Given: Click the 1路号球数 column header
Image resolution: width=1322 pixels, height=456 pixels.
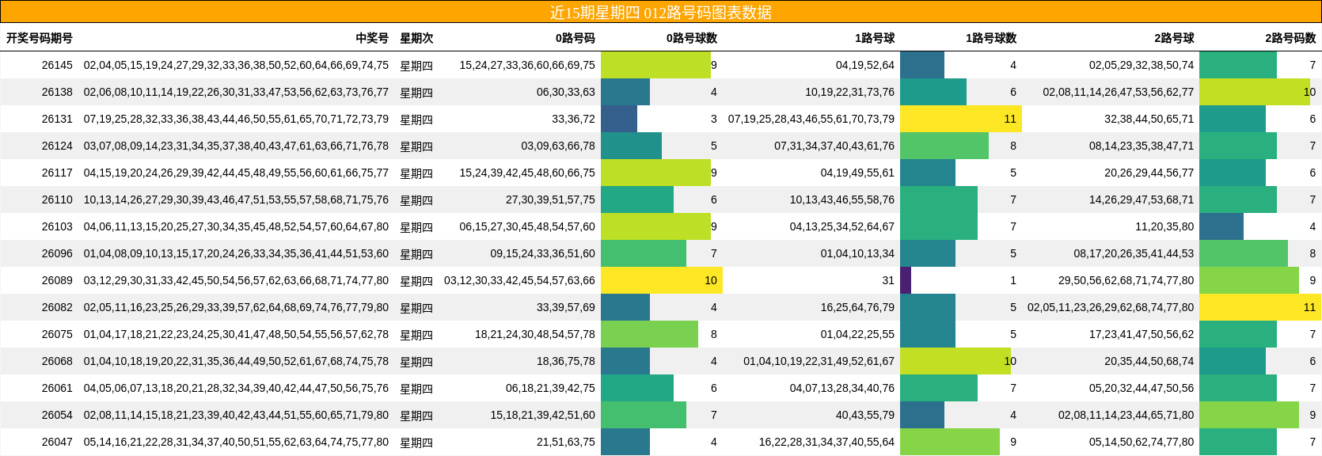Looking at the screenshot, I should [x=991, y=38].
